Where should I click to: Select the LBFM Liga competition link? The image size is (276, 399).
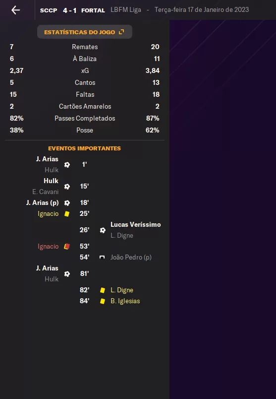click(x=126, y=10)
